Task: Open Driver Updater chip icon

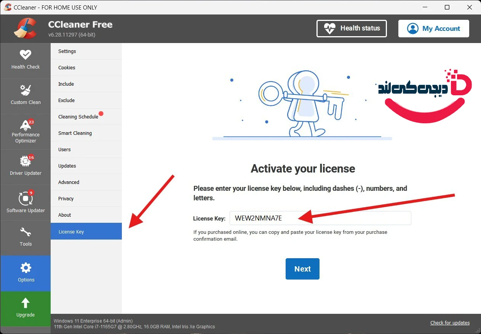Action: click(x=26, y=161)
